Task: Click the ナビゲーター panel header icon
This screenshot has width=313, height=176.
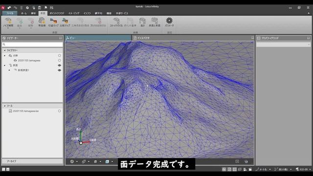Action: click(4, 38)
